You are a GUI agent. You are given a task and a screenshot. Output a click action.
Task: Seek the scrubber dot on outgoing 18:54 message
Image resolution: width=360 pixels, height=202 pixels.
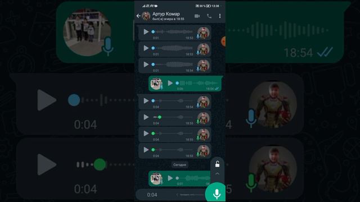point(177,83)
